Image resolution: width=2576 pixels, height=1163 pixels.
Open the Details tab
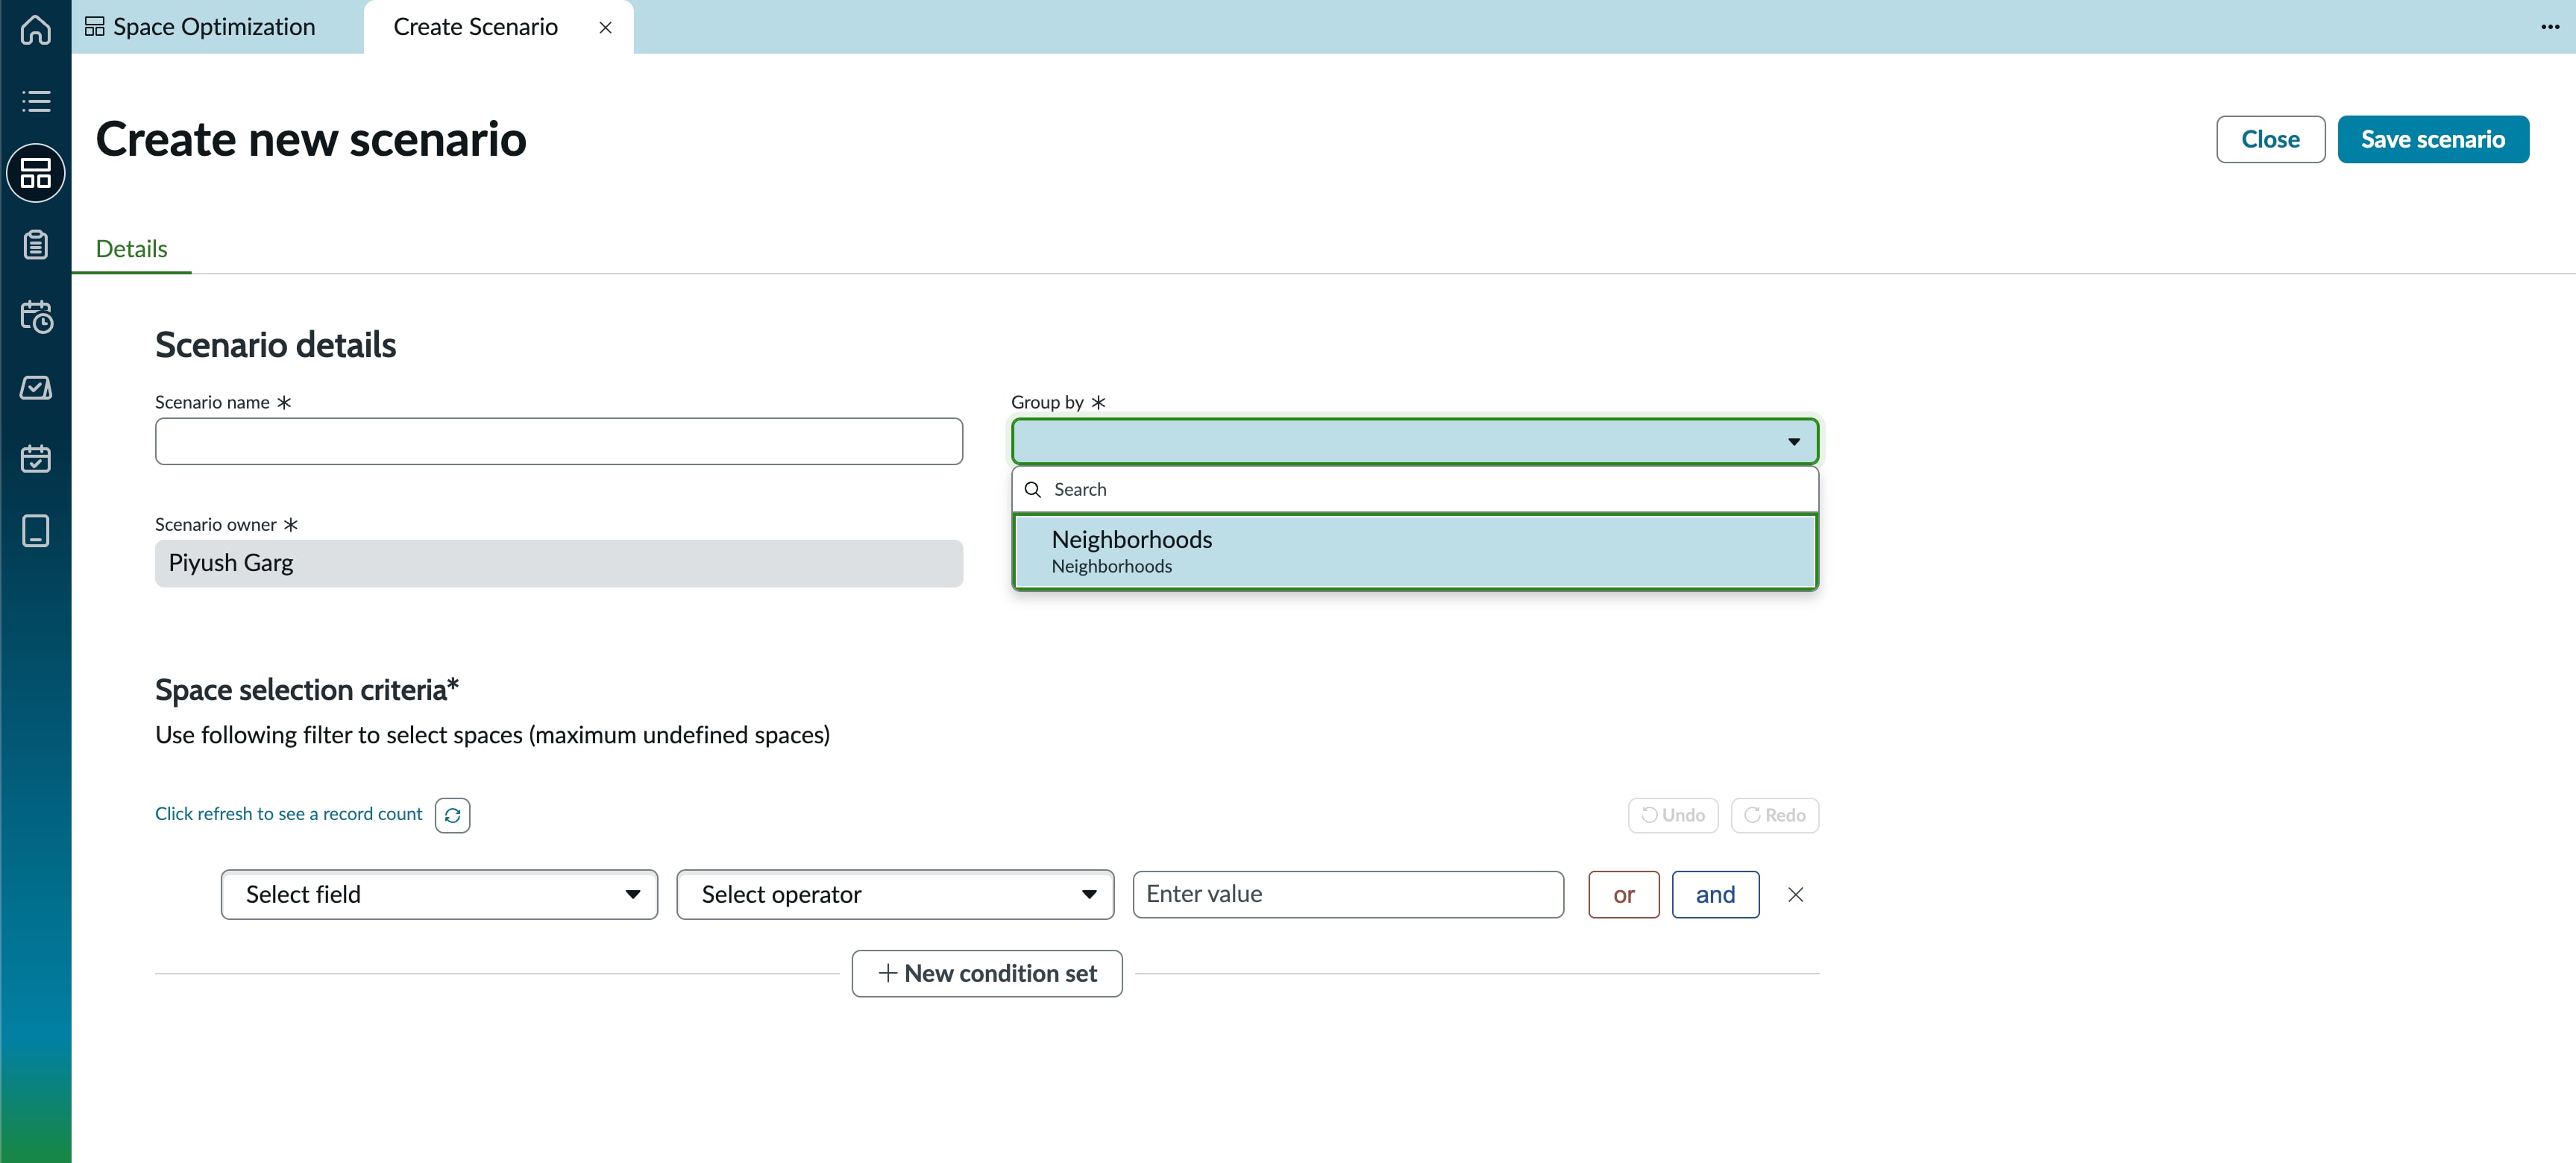[x=131, y=249]
